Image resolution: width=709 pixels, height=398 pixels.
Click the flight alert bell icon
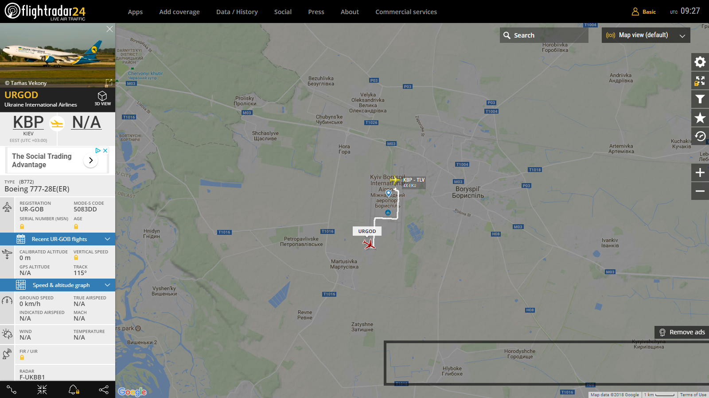74,390
